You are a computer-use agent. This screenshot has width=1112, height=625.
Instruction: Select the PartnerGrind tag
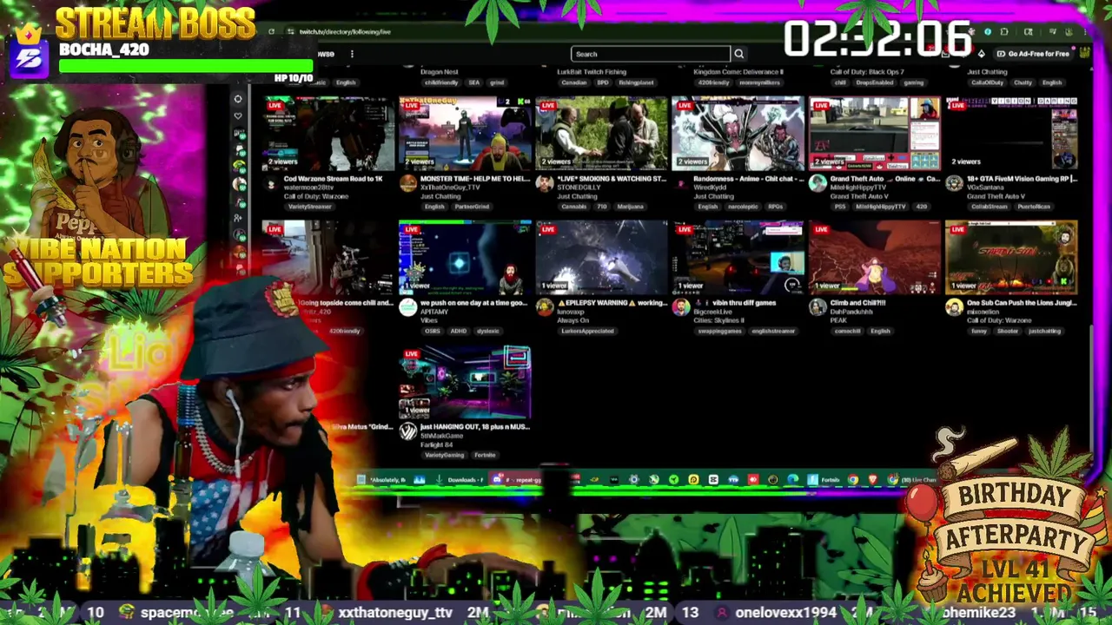point(473,207)
